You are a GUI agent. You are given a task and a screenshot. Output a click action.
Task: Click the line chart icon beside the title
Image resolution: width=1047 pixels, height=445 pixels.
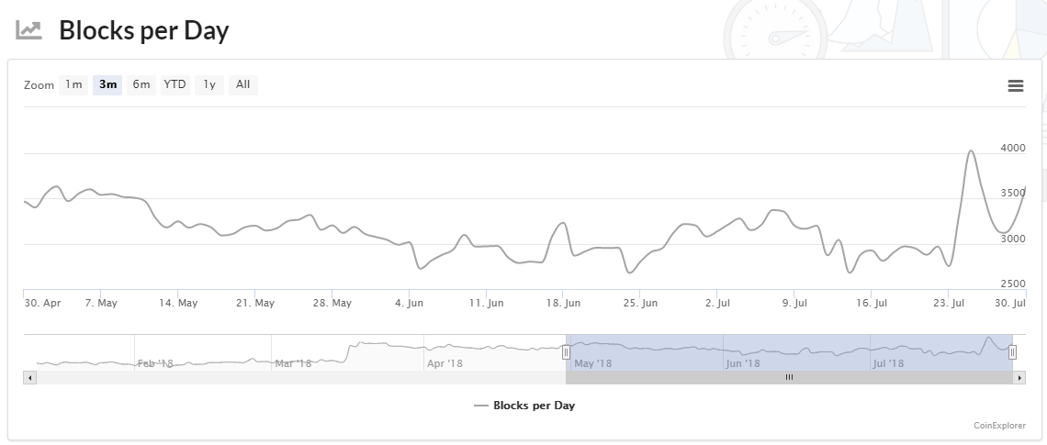29,30
